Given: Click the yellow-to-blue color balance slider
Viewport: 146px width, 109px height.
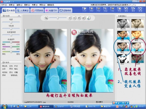Looking at the screenshot, I should [11, 52].
